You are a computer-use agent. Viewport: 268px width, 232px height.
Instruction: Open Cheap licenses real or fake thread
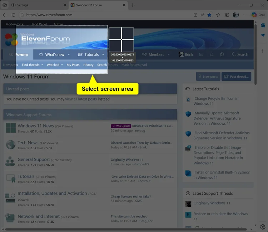tap(131, 197)
